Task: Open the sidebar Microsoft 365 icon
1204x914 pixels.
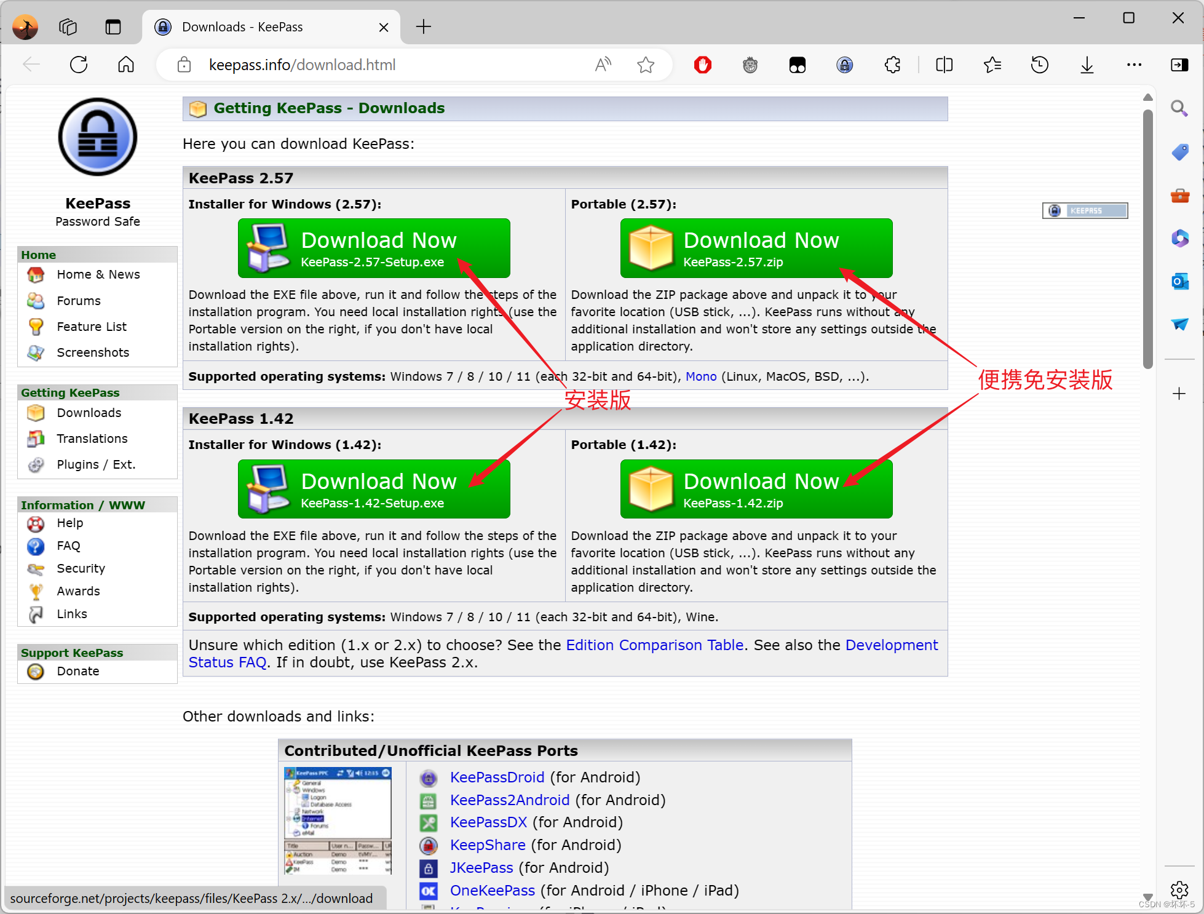Action: point(1179,238)
